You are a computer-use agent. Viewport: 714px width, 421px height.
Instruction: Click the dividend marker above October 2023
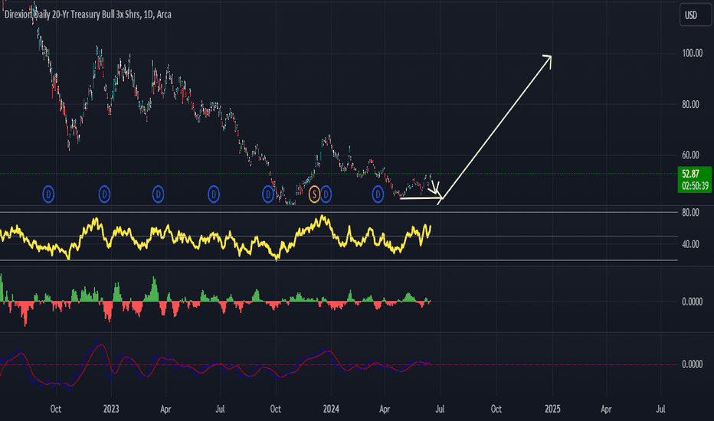click(x=268, y=194)
